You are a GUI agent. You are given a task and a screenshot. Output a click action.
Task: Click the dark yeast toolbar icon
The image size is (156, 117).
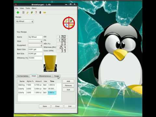[40, 12]
